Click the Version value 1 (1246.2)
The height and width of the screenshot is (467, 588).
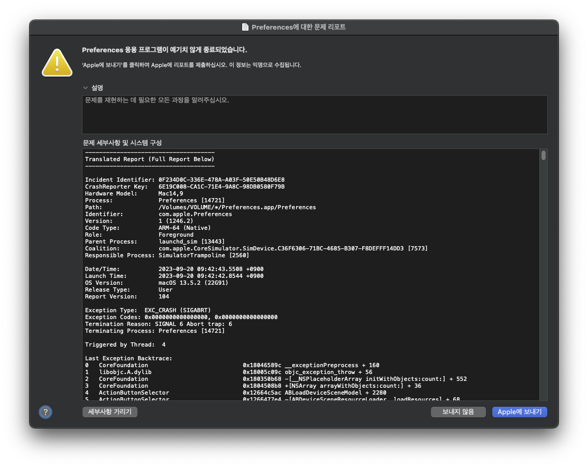(x=176, y=221)
